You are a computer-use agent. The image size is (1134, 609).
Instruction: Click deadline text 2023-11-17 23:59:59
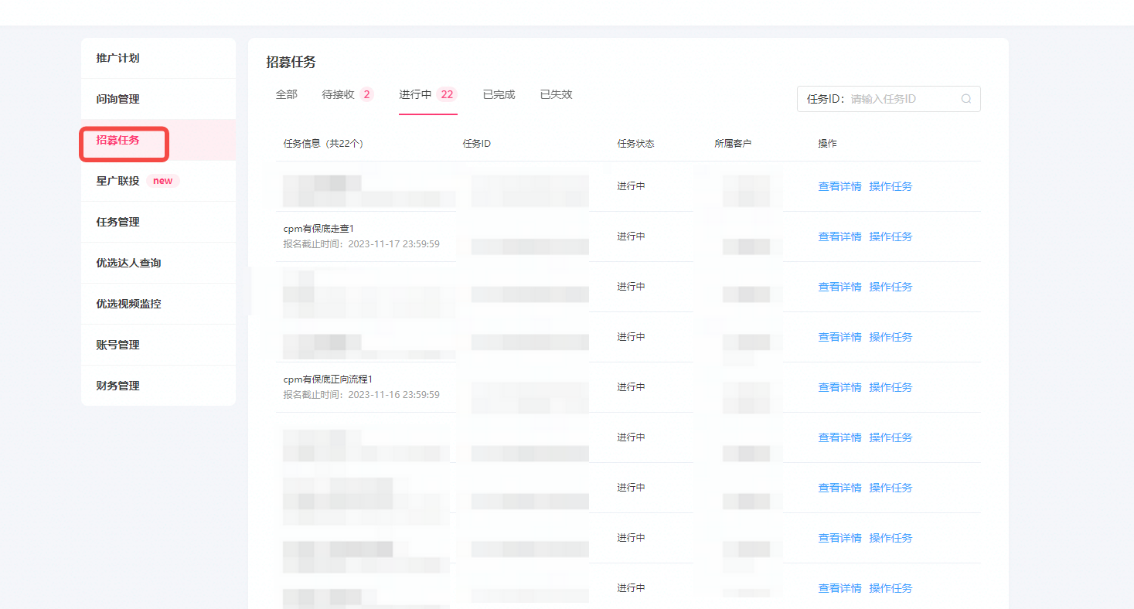pyautogui.click(x=393, y=244)
